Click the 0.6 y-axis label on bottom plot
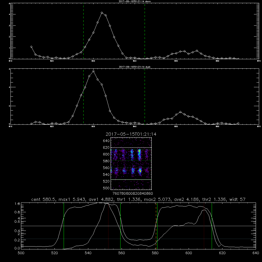Screen dimensions: 262x262 [17, 221]
